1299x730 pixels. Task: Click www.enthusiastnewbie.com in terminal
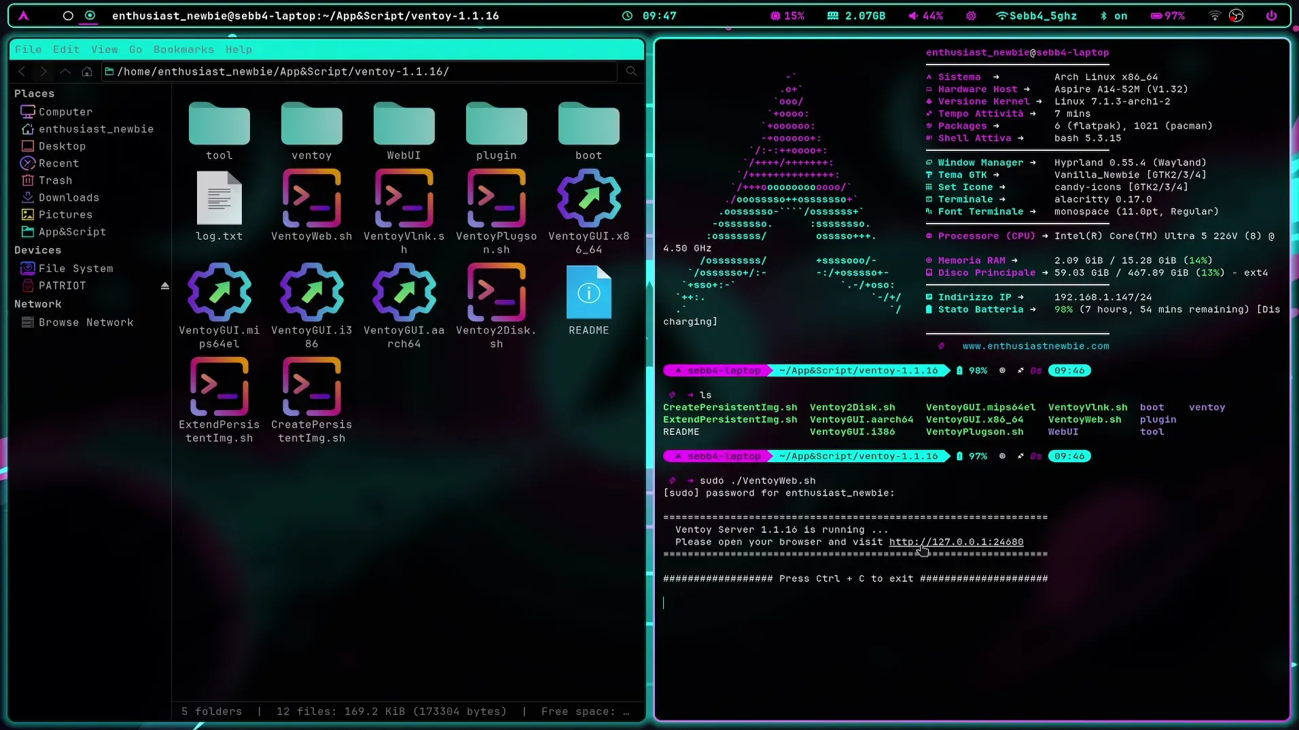tap(1035, 346)
